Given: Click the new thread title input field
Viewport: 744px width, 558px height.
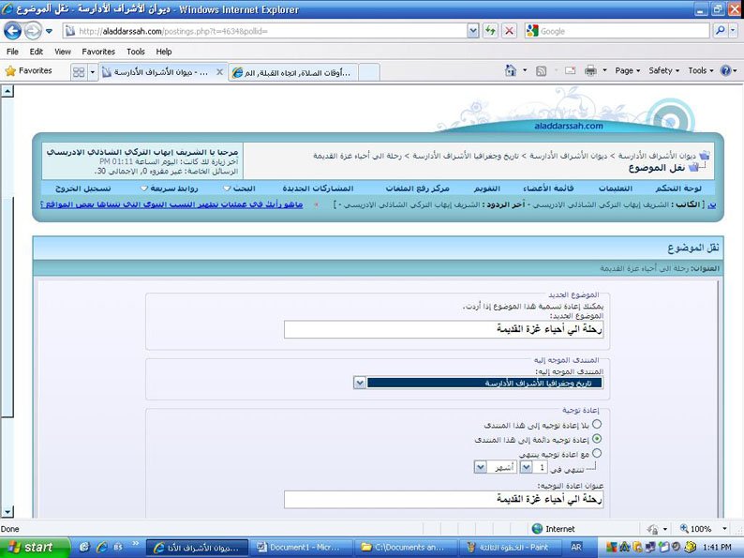Looking at the screenshot, I should point(444,330).
